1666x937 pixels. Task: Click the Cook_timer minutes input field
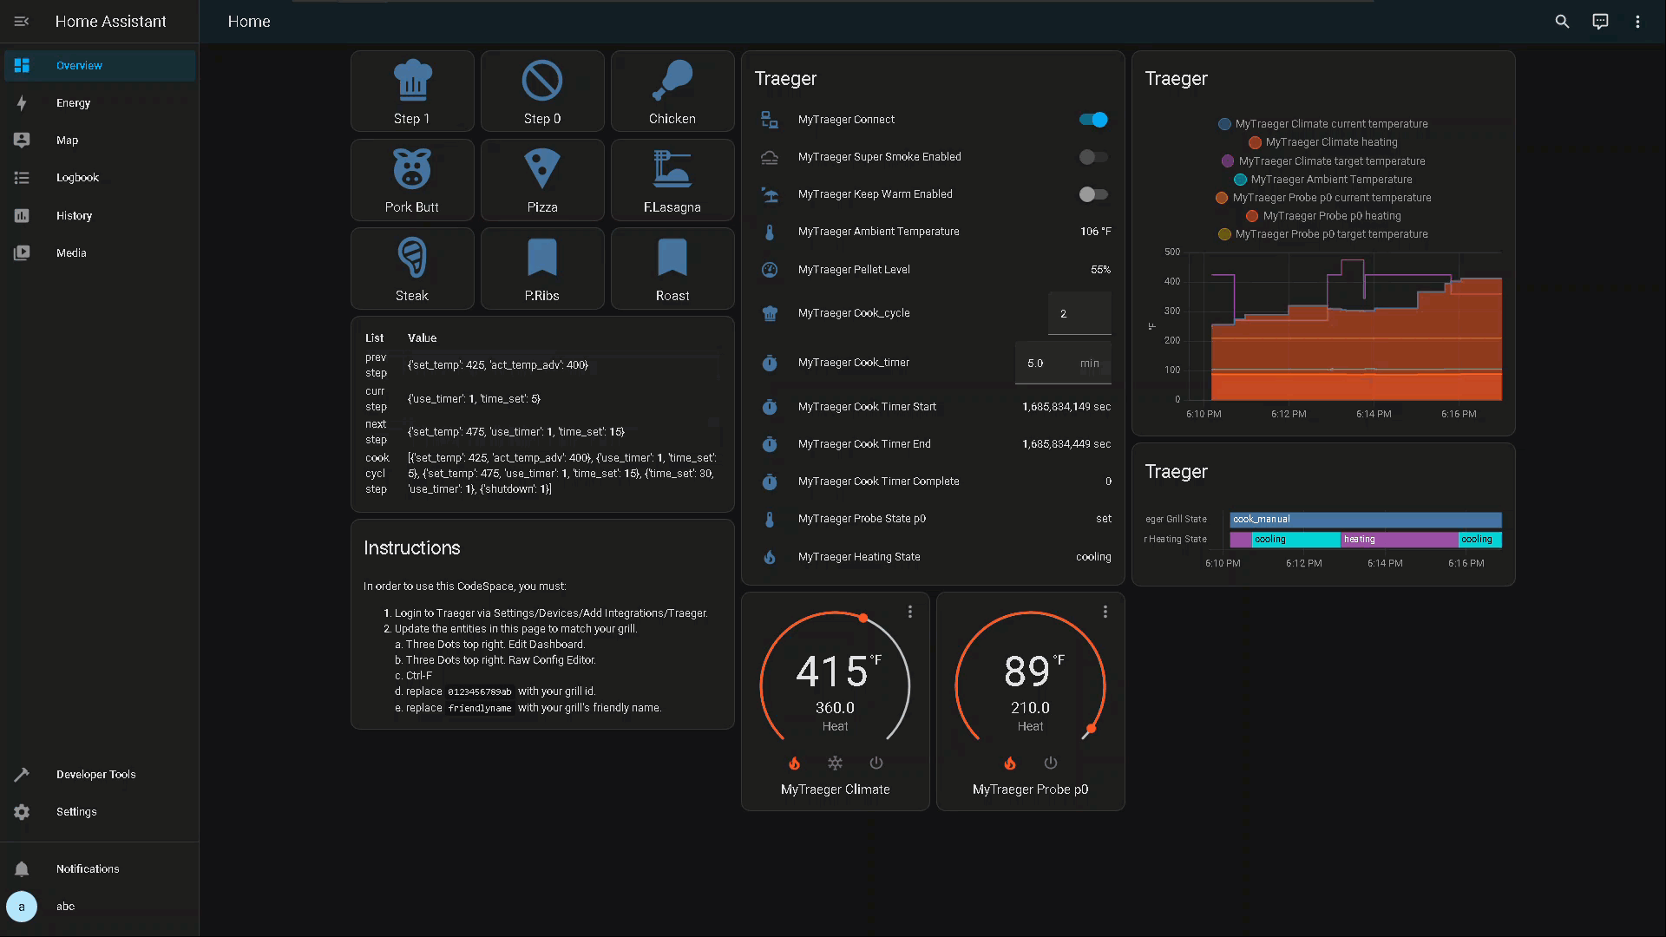[x=1048, y=364]
